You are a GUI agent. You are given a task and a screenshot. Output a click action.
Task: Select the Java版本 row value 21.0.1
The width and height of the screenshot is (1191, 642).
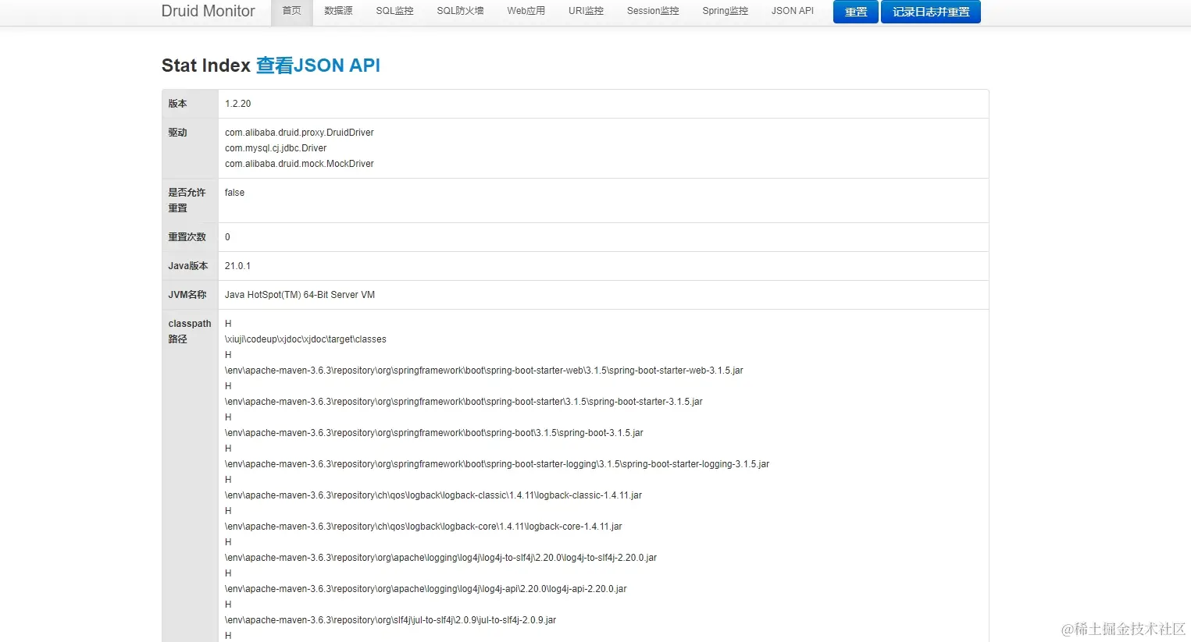237,265
